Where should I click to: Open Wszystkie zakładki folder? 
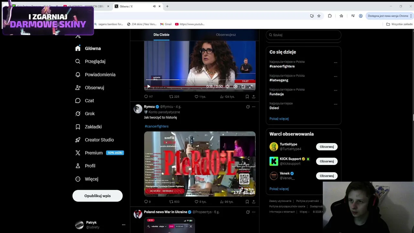(399, 24)
